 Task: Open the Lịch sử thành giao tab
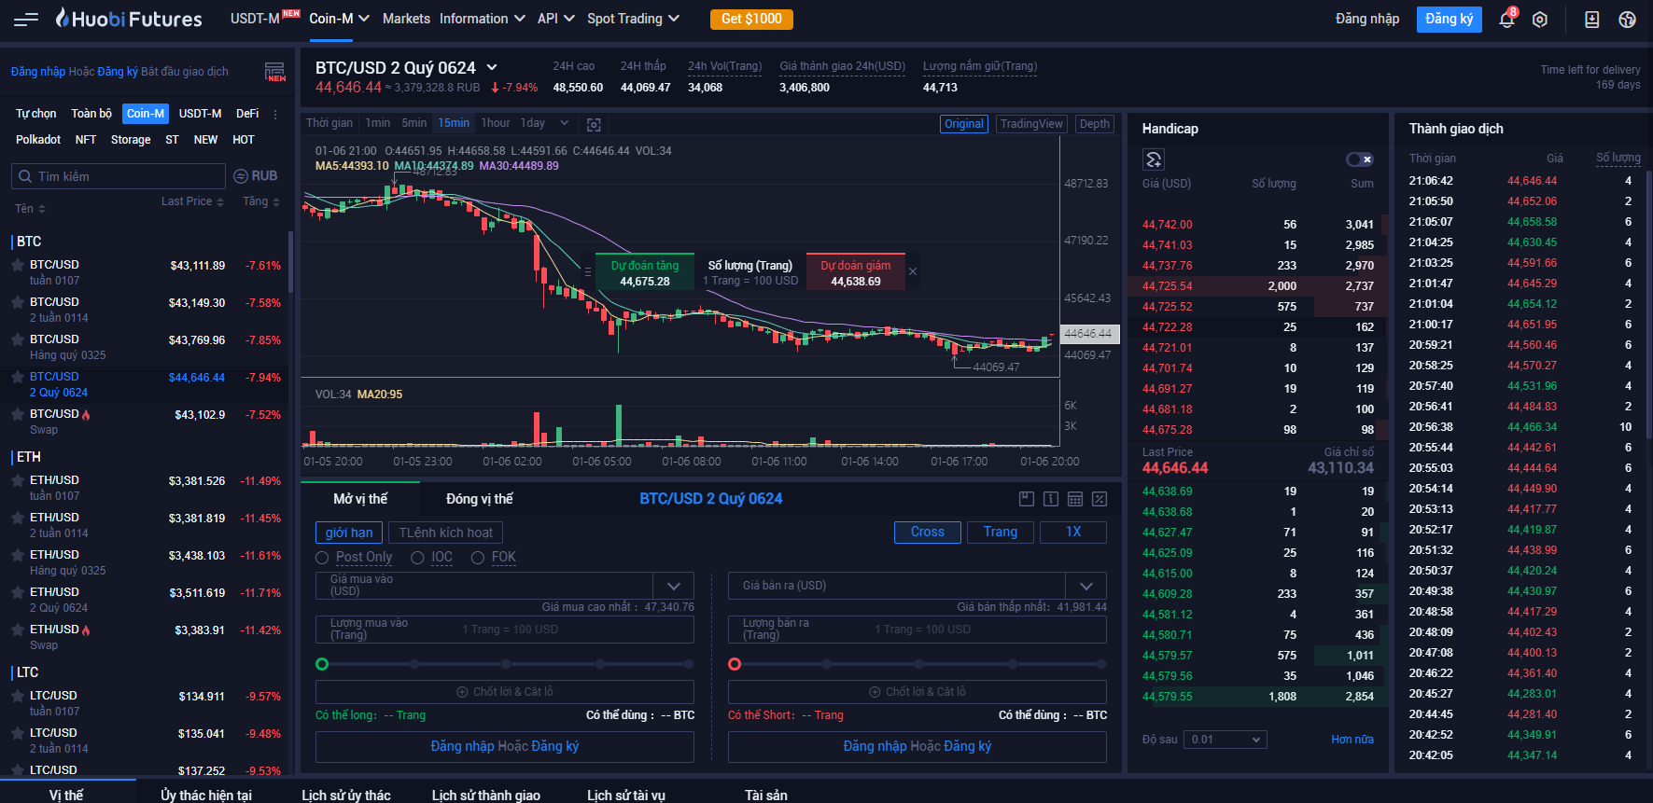[x=486, y=795]
